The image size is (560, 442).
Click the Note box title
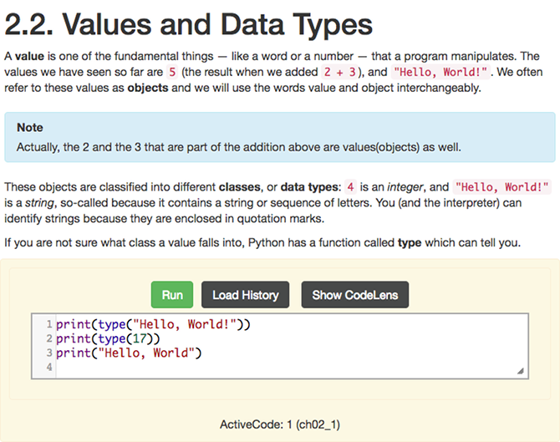click(30, 128)
